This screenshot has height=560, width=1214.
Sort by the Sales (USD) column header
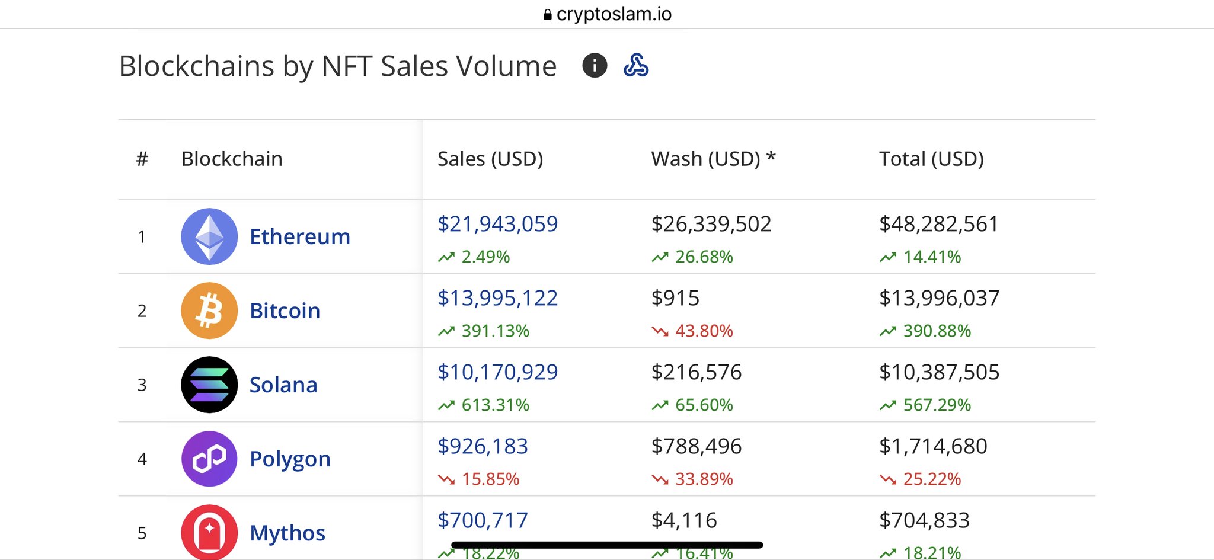[x=490, y=159]
